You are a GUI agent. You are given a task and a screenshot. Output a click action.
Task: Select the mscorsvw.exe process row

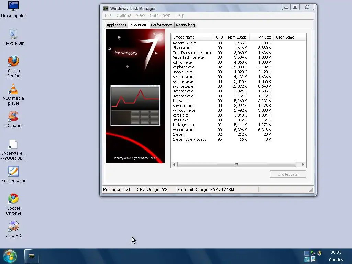pos(239,43)
